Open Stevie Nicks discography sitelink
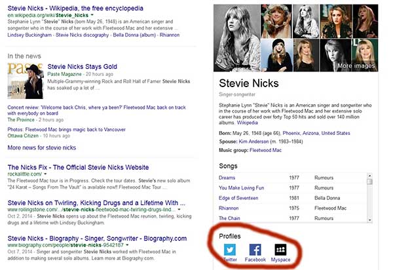 click(x=83, y=35)
